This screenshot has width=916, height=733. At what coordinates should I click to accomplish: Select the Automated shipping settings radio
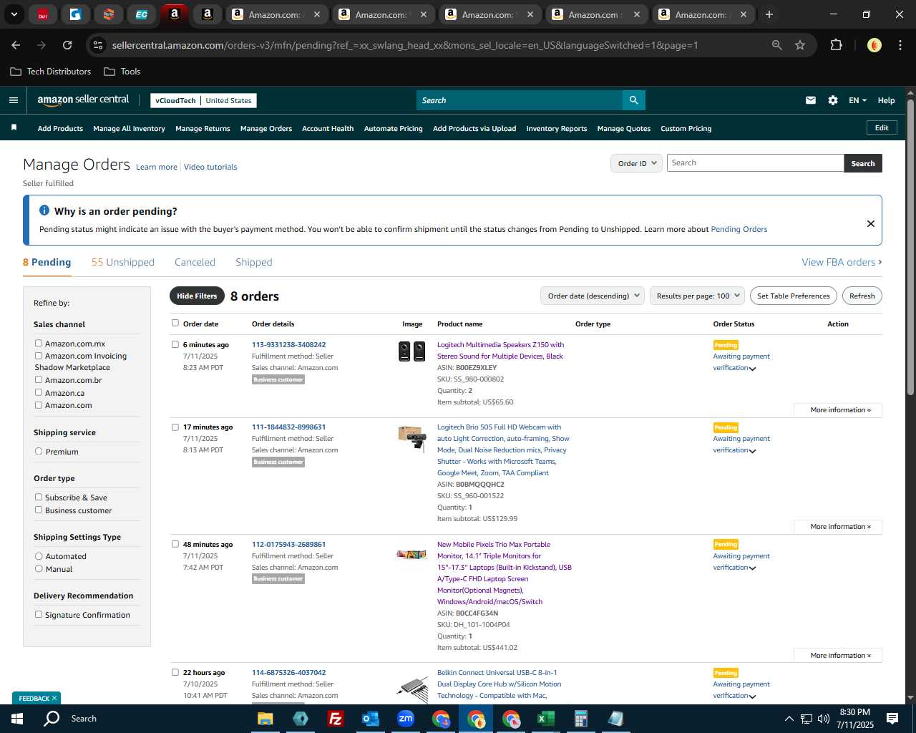pyautogui.click(x=39, y=555)
